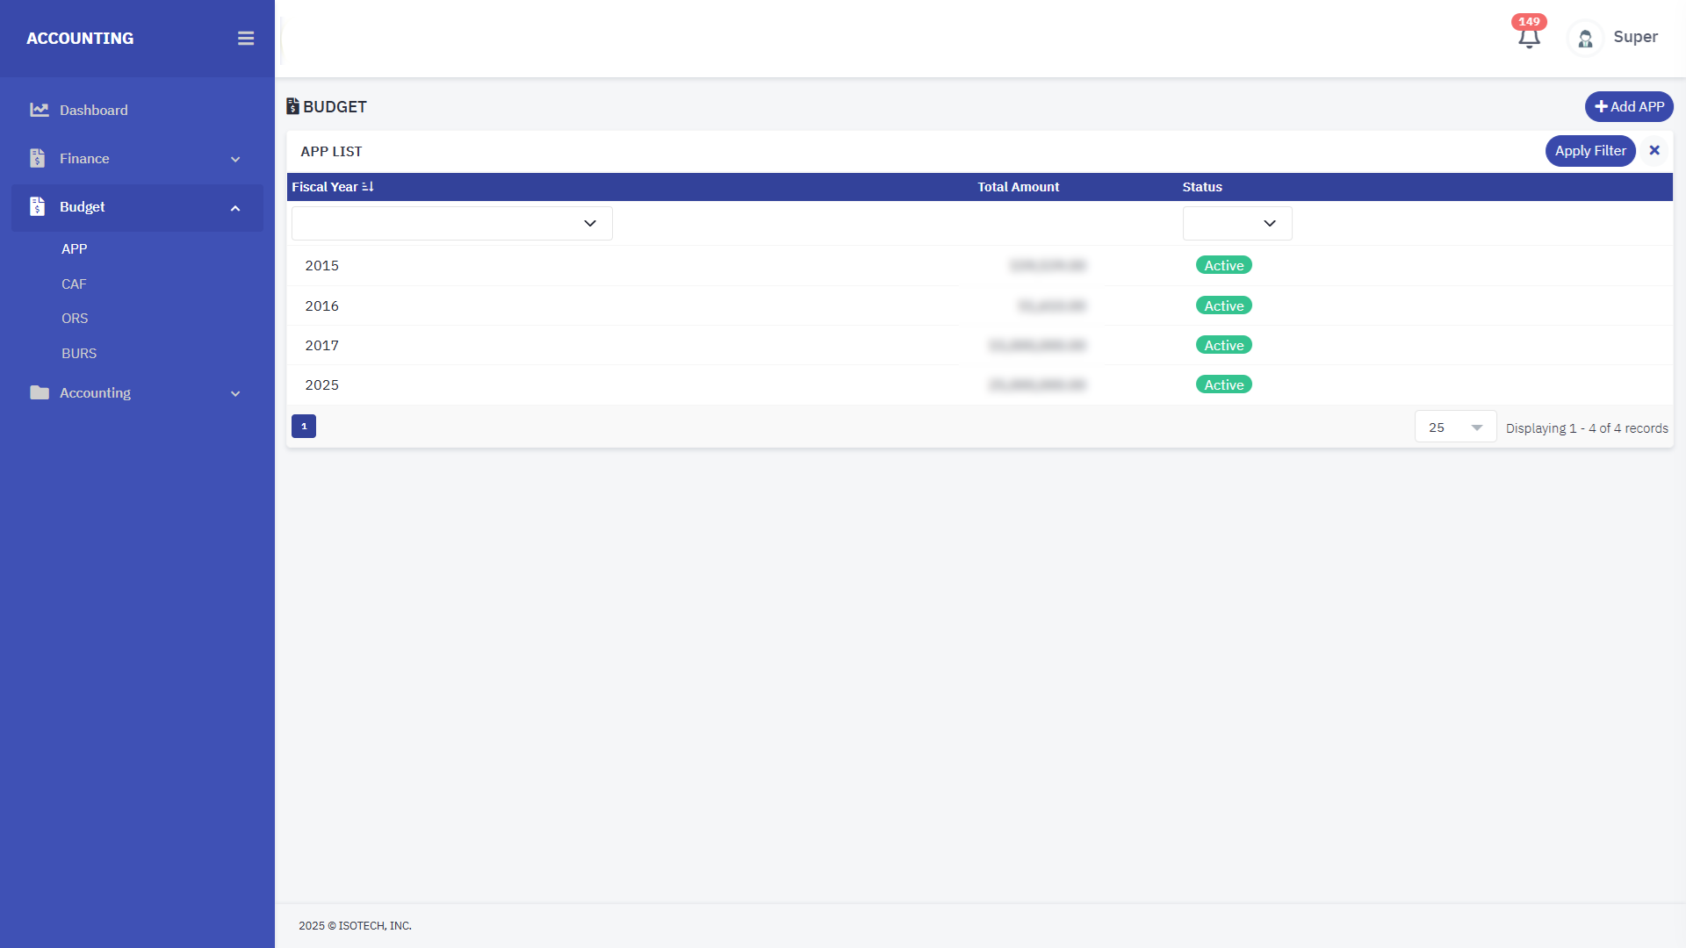Image resolution: width=1686 pixels, height=948 pixels.
Task: Select the ORS submenu item
Action: (x=75, y=318)
